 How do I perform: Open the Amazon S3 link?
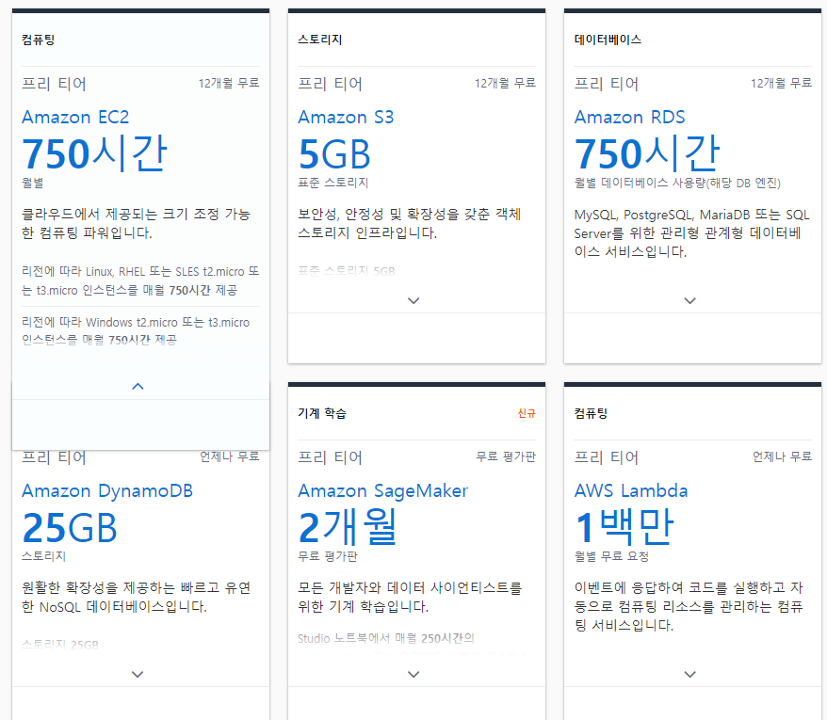[x=346, y=117]
